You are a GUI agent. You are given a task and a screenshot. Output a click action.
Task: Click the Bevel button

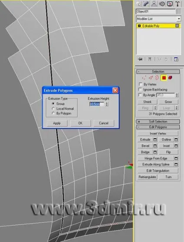click(x=145, y=146)
